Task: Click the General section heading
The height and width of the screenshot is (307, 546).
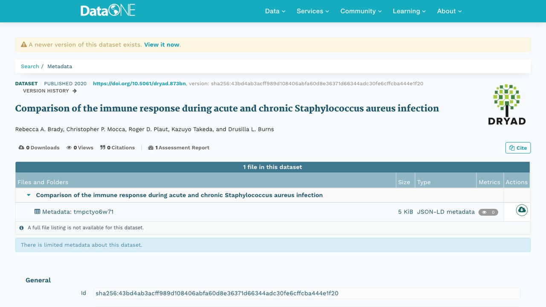Action: [38, 280]
